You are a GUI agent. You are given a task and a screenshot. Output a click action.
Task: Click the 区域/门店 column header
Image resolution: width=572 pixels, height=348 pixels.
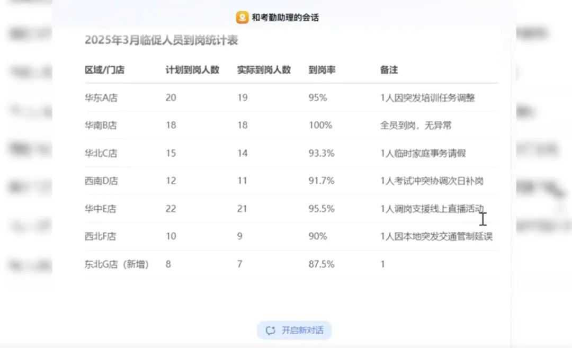point(105,70)
